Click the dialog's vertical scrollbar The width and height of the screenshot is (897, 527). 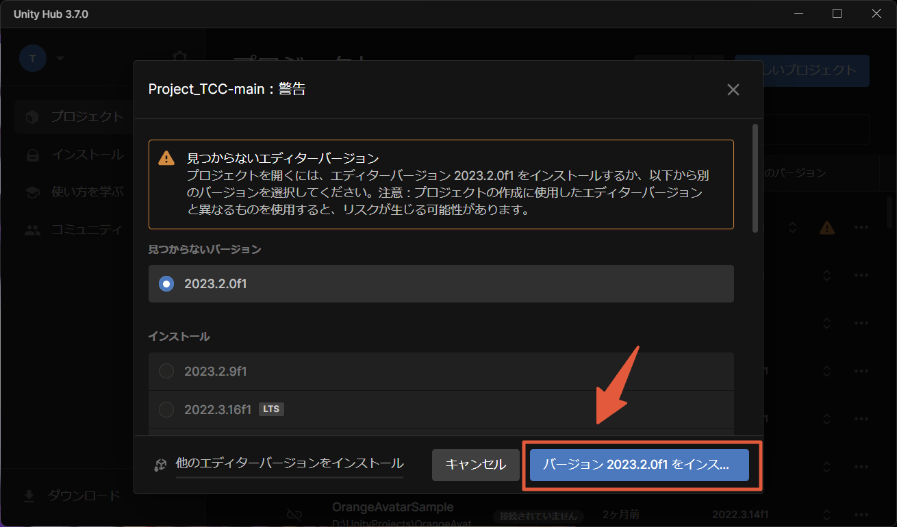pyautogui.click(x=755, y=178)
